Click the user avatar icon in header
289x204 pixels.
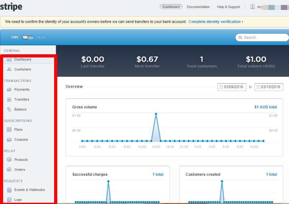click(253, 7)
